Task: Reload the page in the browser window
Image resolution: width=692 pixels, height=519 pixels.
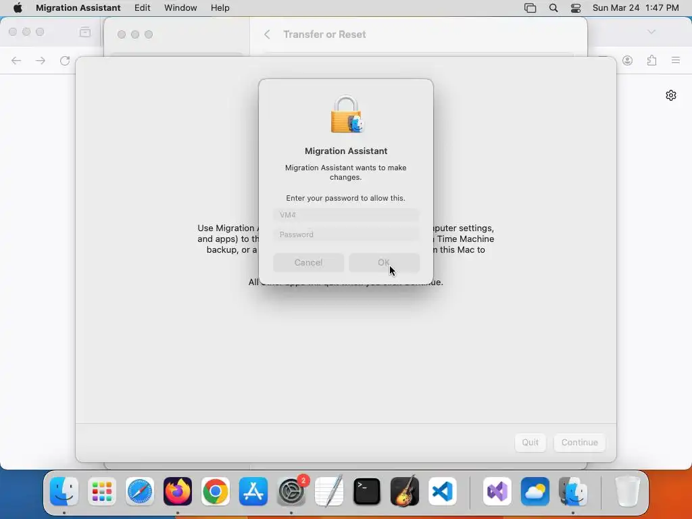Action: pos(65,60)
